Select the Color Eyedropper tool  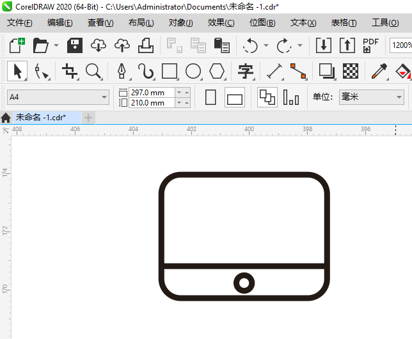[x=379, y=71]
